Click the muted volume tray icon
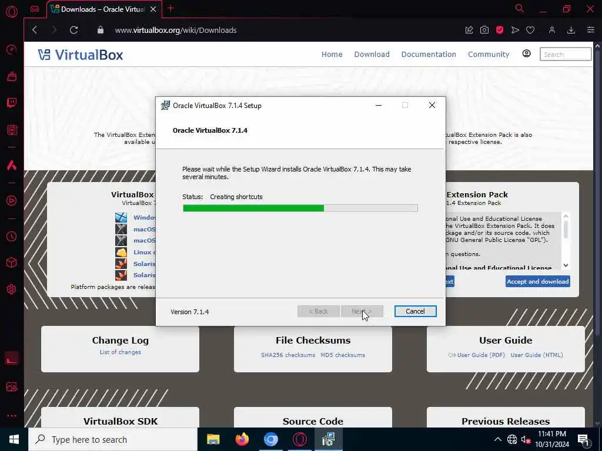602x451 pixels. coord(526,439)
